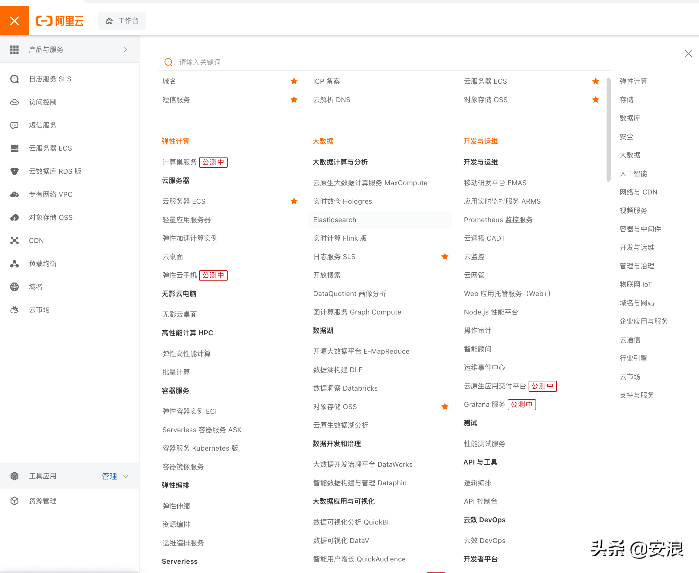Click the 域名 globe icon in sidebar
This screenshot has height=573, width=699.
14,287
